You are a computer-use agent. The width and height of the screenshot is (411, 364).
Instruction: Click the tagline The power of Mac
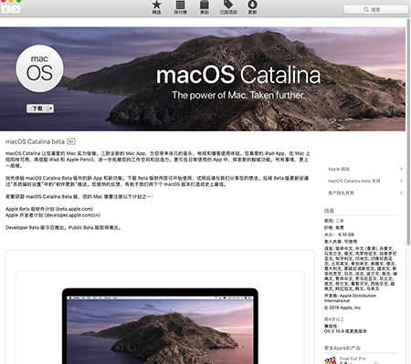[238, 95]
